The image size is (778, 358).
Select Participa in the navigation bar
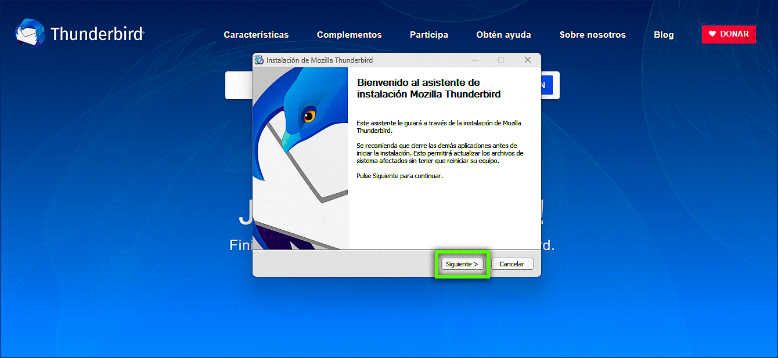pyautogui.click(x=428, y=35)
